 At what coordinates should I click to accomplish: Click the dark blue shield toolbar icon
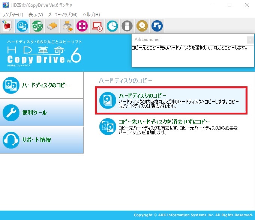[157, 26]
